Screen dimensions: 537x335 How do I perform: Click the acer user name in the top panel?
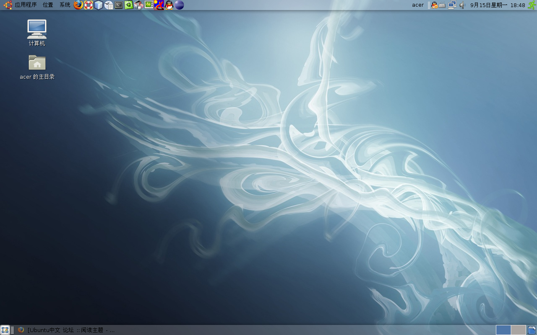[418, 5]
